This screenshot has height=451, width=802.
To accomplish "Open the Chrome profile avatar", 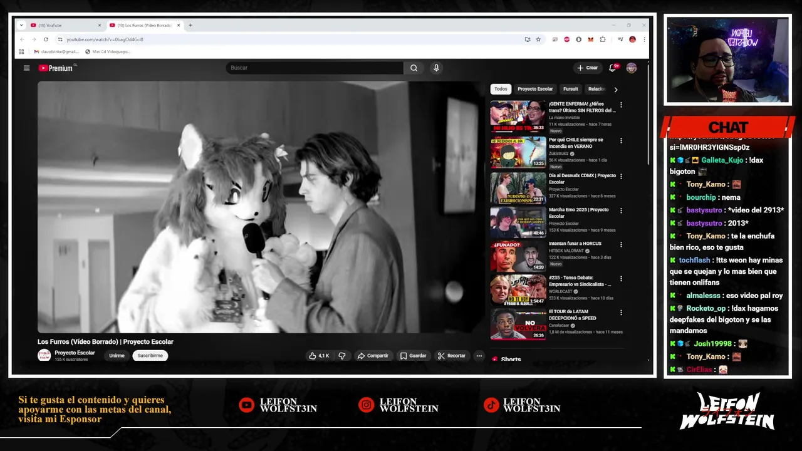I will 632,39.
